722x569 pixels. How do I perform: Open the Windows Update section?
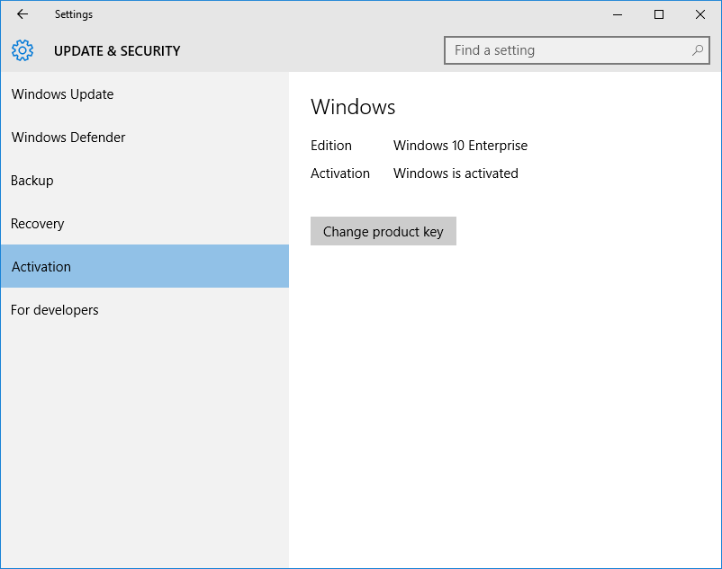[145, 94]
